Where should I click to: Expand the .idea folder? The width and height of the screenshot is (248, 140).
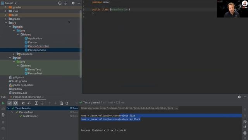pyautogui.click(x=6, y=11)
